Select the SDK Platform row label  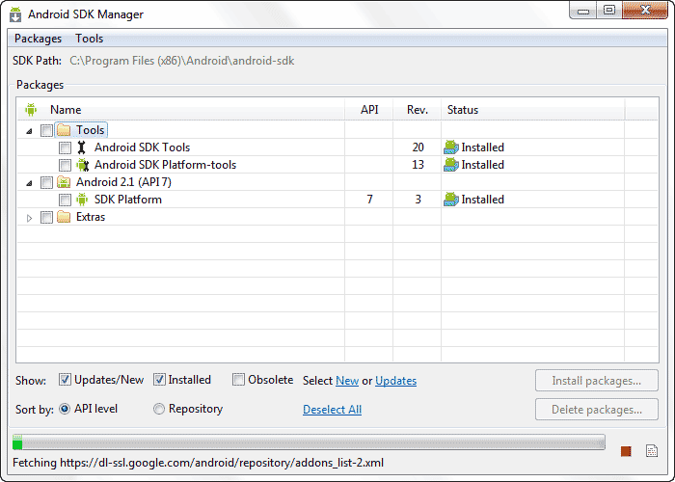point(128,200)
